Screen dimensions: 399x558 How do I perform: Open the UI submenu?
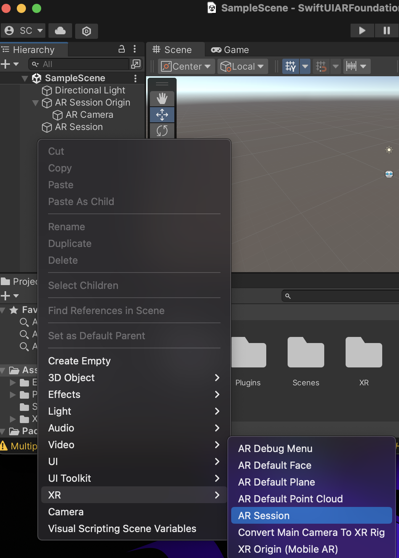[x=134, y=462]
